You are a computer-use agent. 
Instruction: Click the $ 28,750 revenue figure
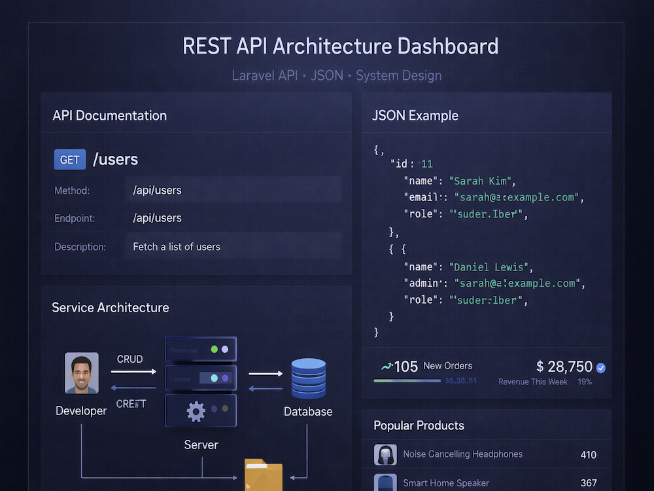pyautogui.click(x=564, y=367)
